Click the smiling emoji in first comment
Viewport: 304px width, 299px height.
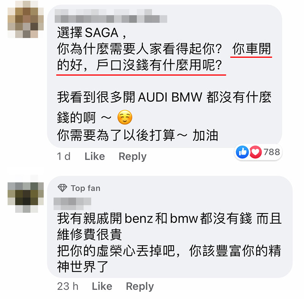(x=125, y=117)
